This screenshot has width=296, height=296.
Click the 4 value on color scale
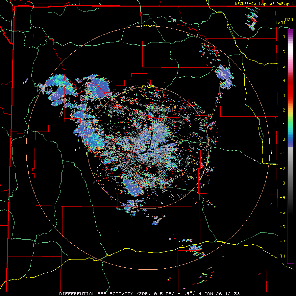(284, 81)
